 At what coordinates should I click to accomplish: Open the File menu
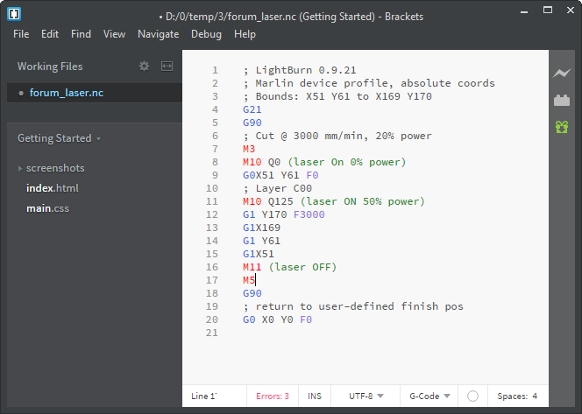21,34
